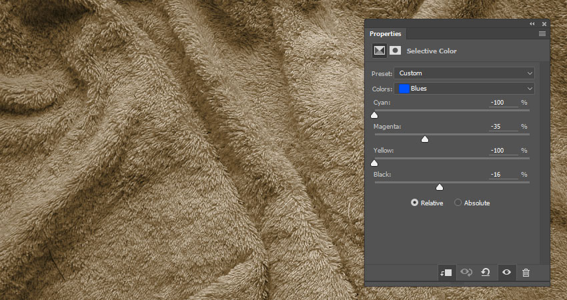Select the Relative method option

point(415,203)
